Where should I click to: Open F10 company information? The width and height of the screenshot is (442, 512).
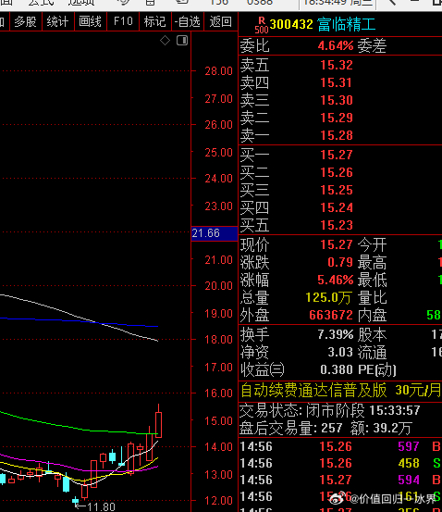(123, 22)
